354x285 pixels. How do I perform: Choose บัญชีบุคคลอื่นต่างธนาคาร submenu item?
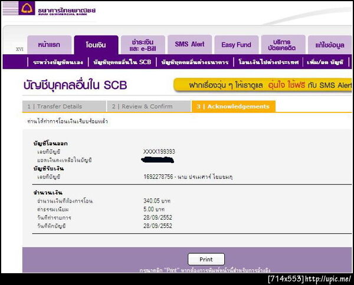pyautogui.click(x=195, y=62)
